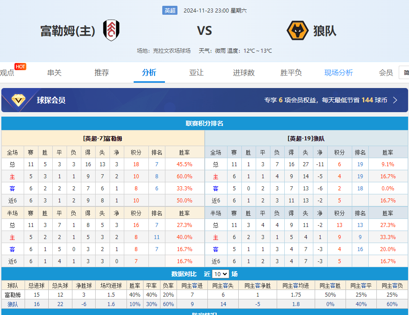The width and height of the screenshot is (409, 315).
Task: Click the [英超-7]富勒姆 table header
Action: [103, 139]
